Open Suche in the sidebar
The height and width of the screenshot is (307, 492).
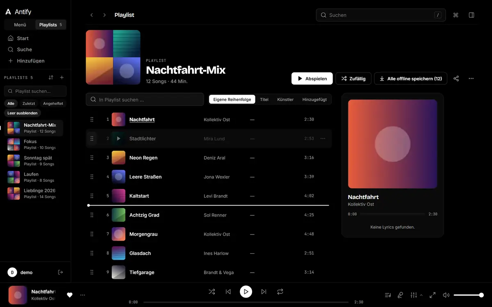click(x=35, y=49)
